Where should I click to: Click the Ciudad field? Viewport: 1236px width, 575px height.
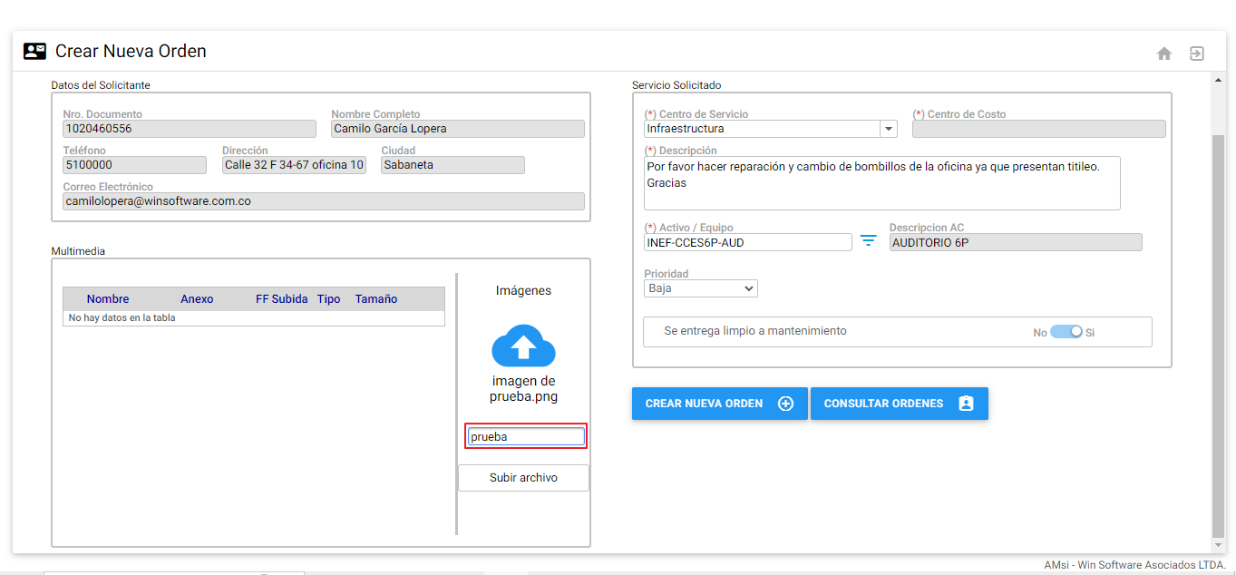tap(453, 165)
